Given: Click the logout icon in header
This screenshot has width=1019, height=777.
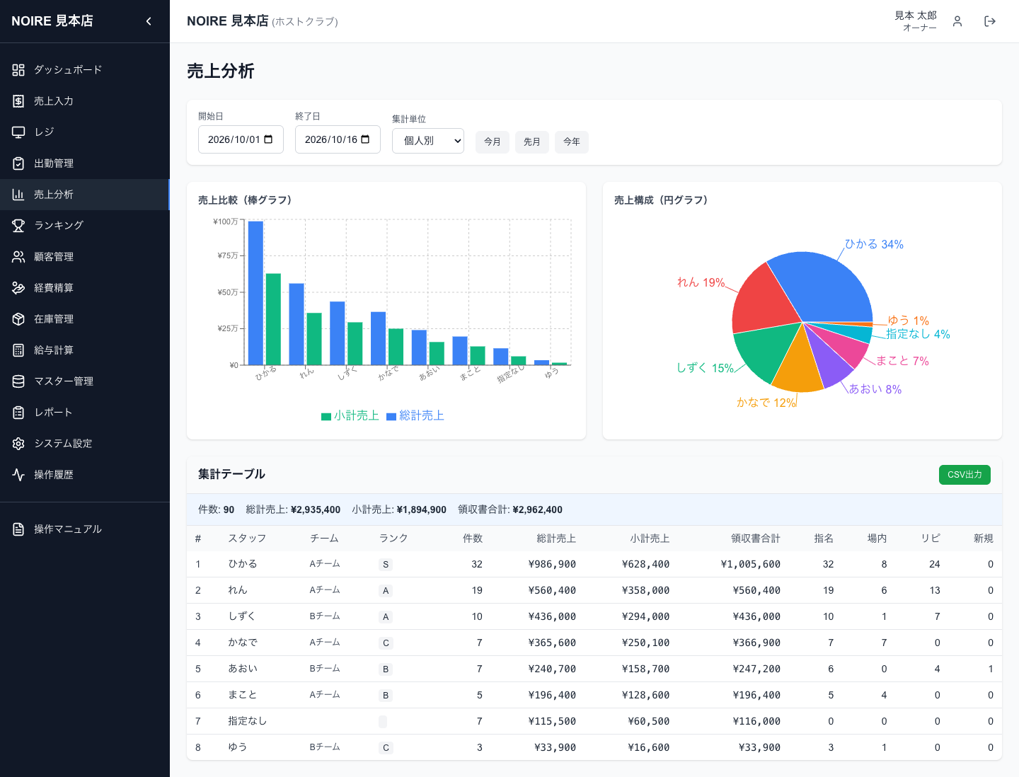Looking at the screenshot, I should (x=990, y=21).
